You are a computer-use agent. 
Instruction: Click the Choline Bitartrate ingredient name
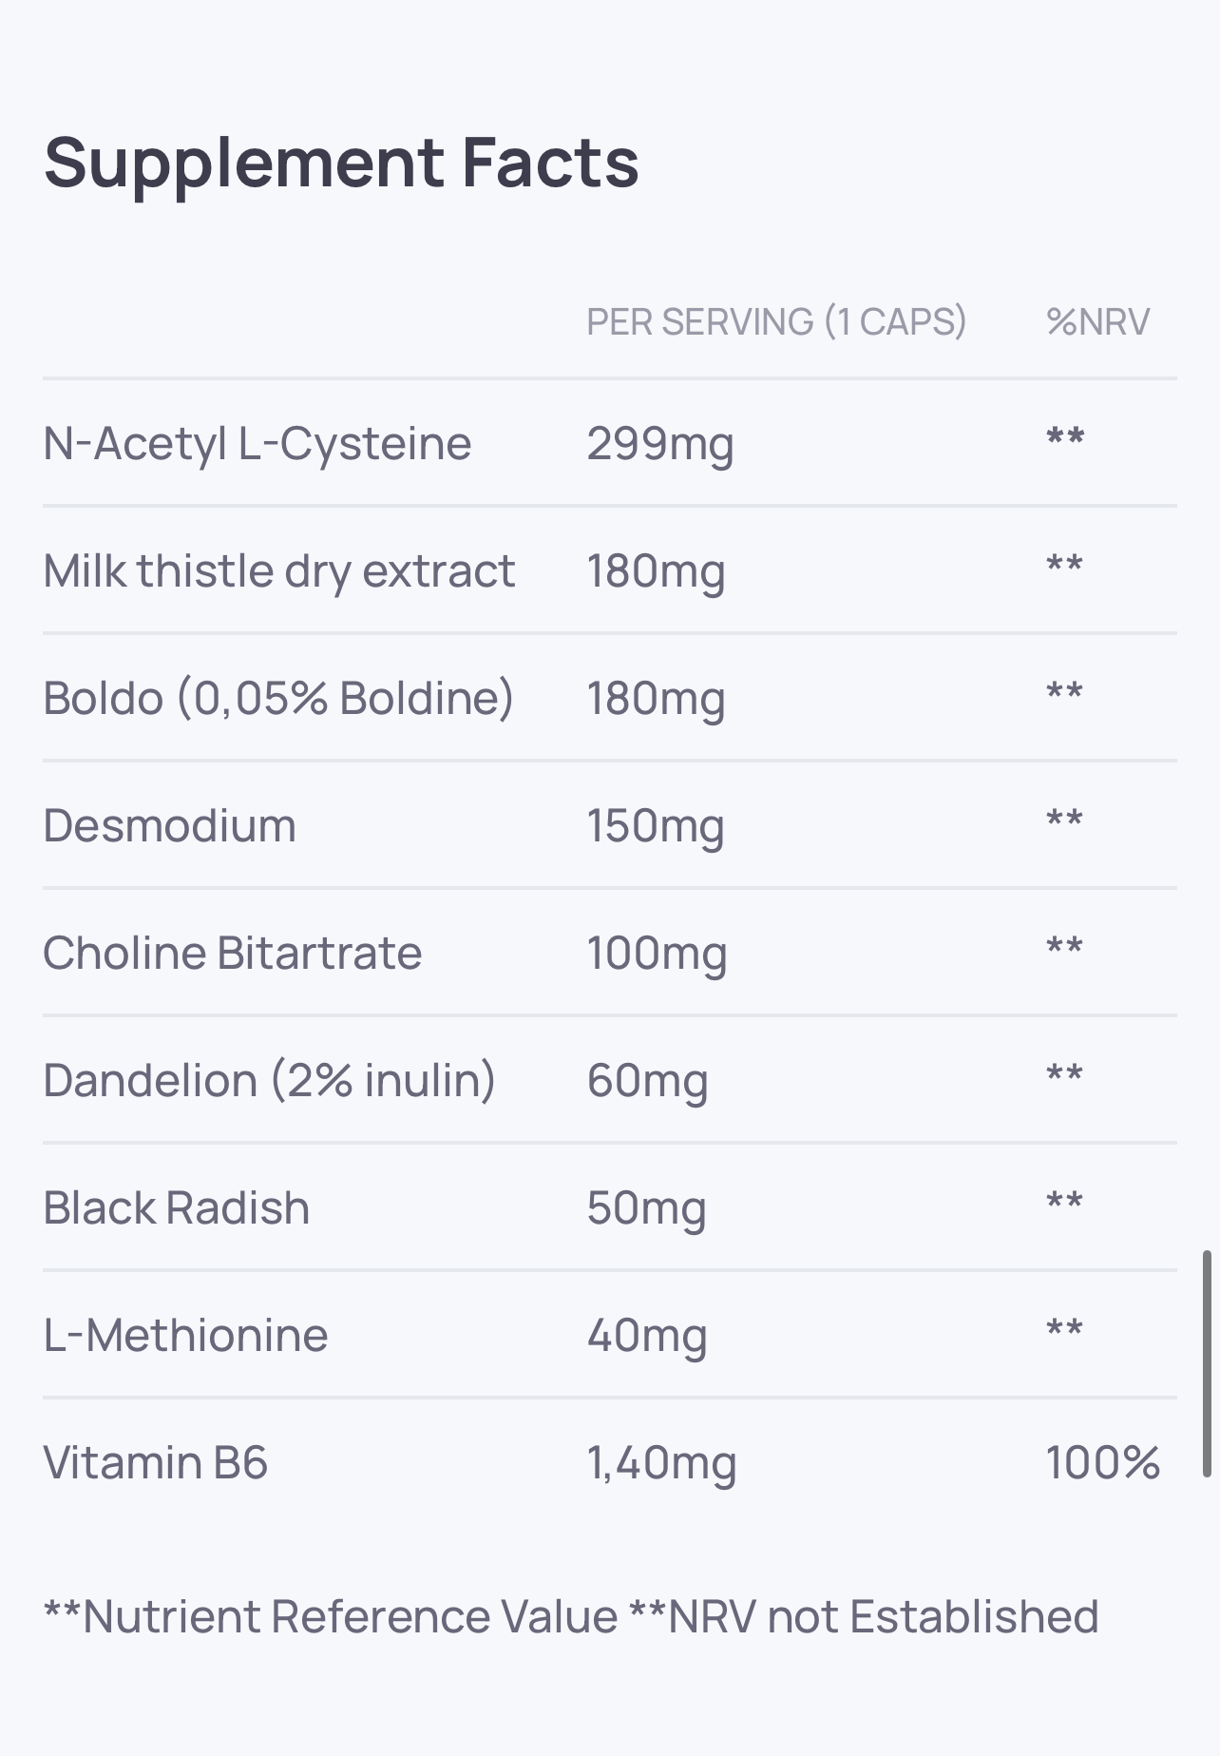[x=233, y=954]
